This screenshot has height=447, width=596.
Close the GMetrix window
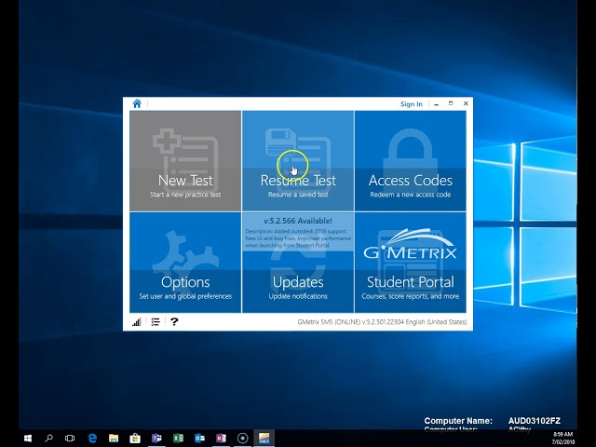pos(466,103)
